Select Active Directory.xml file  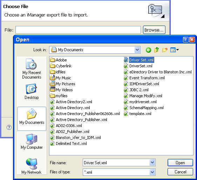(x=70, y=108)
